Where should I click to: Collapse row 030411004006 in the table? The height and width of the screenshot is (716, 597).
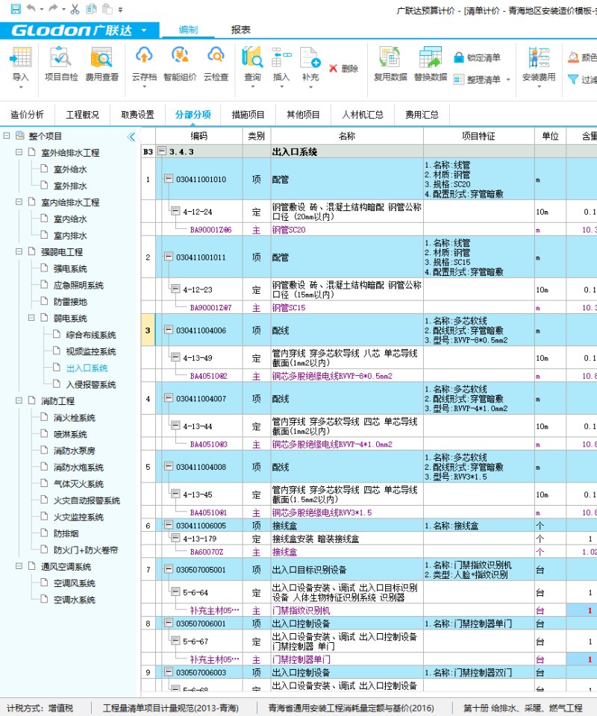[169, 330]
